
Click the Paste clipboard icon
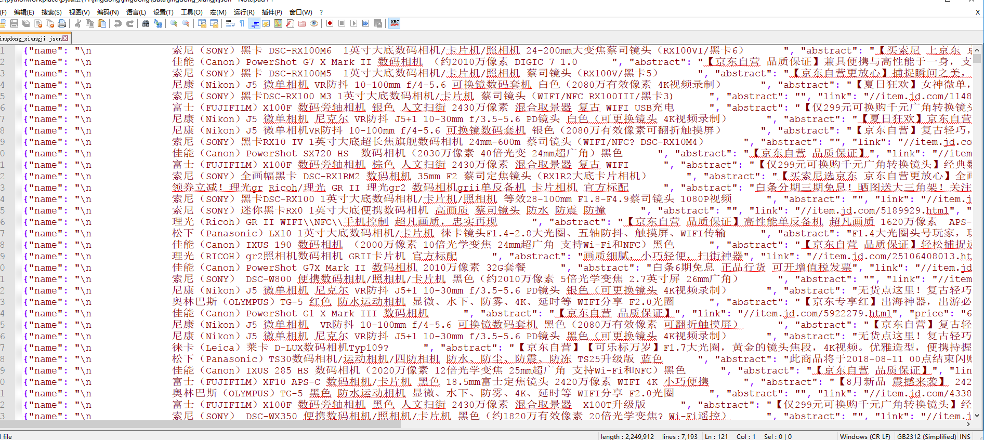102,23
